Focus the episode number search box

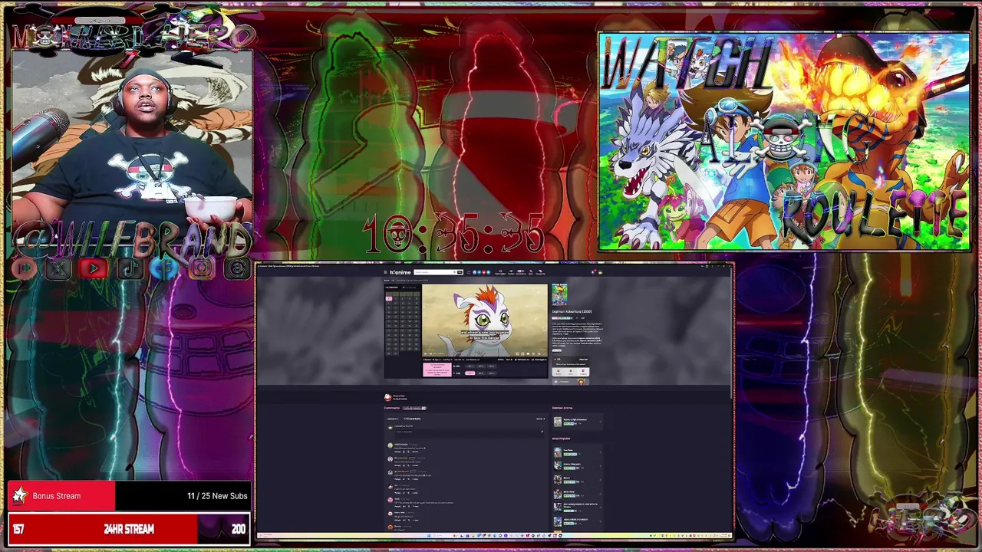[x=410, y=287]
